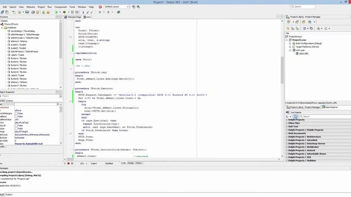
Task: Click the Step Over toolbar icon
Action: point(88,12)
